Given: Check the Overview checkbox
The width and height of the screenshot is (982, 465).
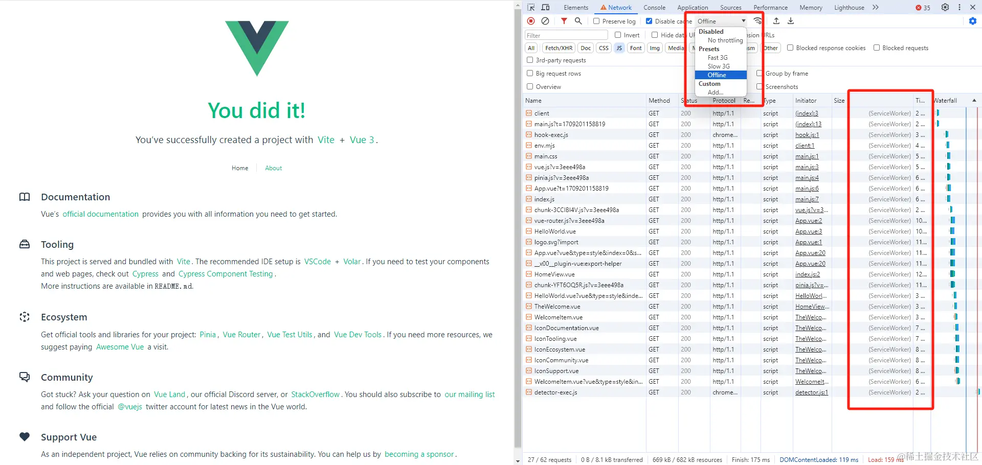Looking at the screenshot, I should click(x=530, y=86).
